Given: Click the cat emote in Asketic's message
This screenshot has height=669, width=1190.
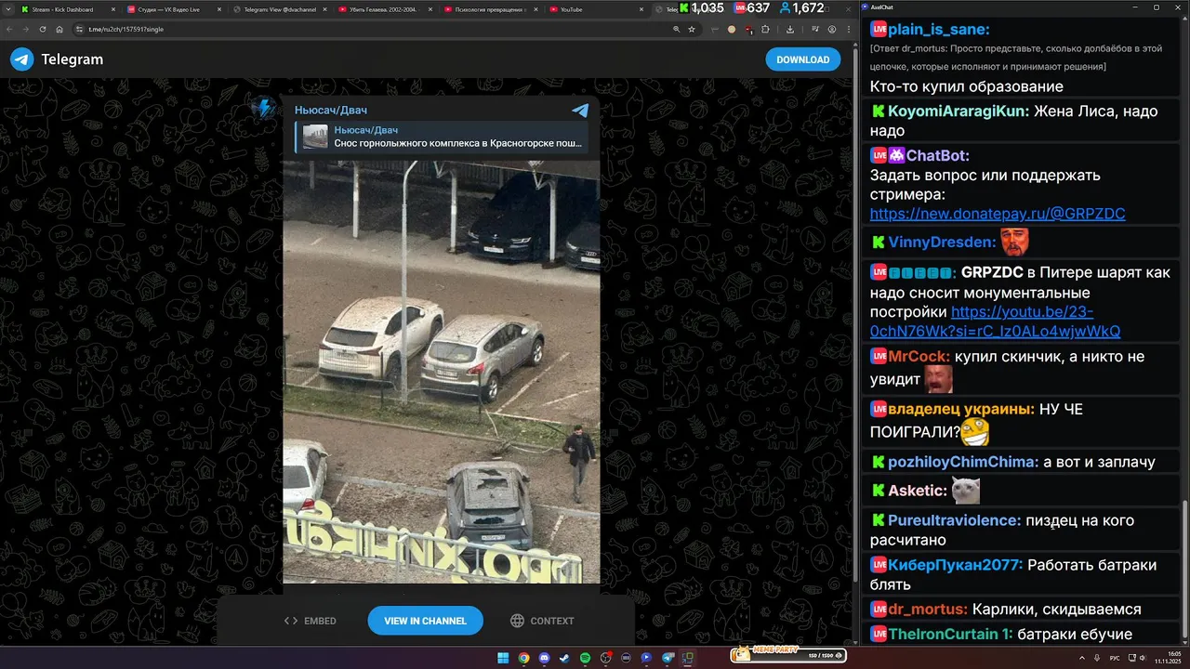Looking at the screenshot, I should [966, 491].
